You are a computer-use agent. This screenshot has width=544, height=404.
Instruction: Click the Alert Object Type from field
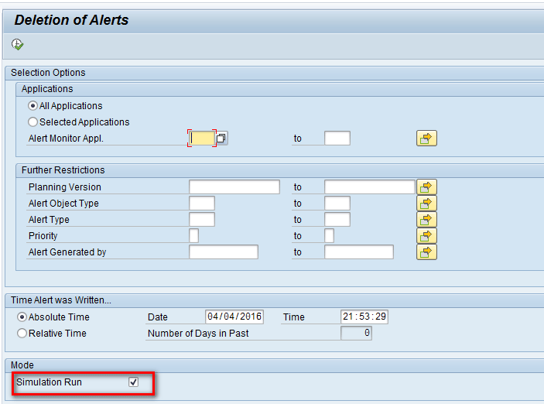pos(202,203)
